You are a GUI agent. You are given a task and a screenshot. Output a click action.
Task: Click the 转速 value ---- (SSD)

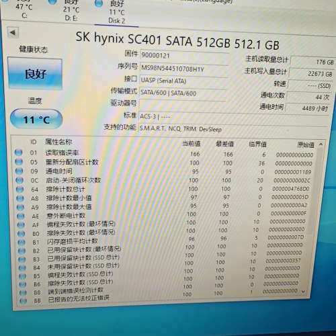[310, 85]
